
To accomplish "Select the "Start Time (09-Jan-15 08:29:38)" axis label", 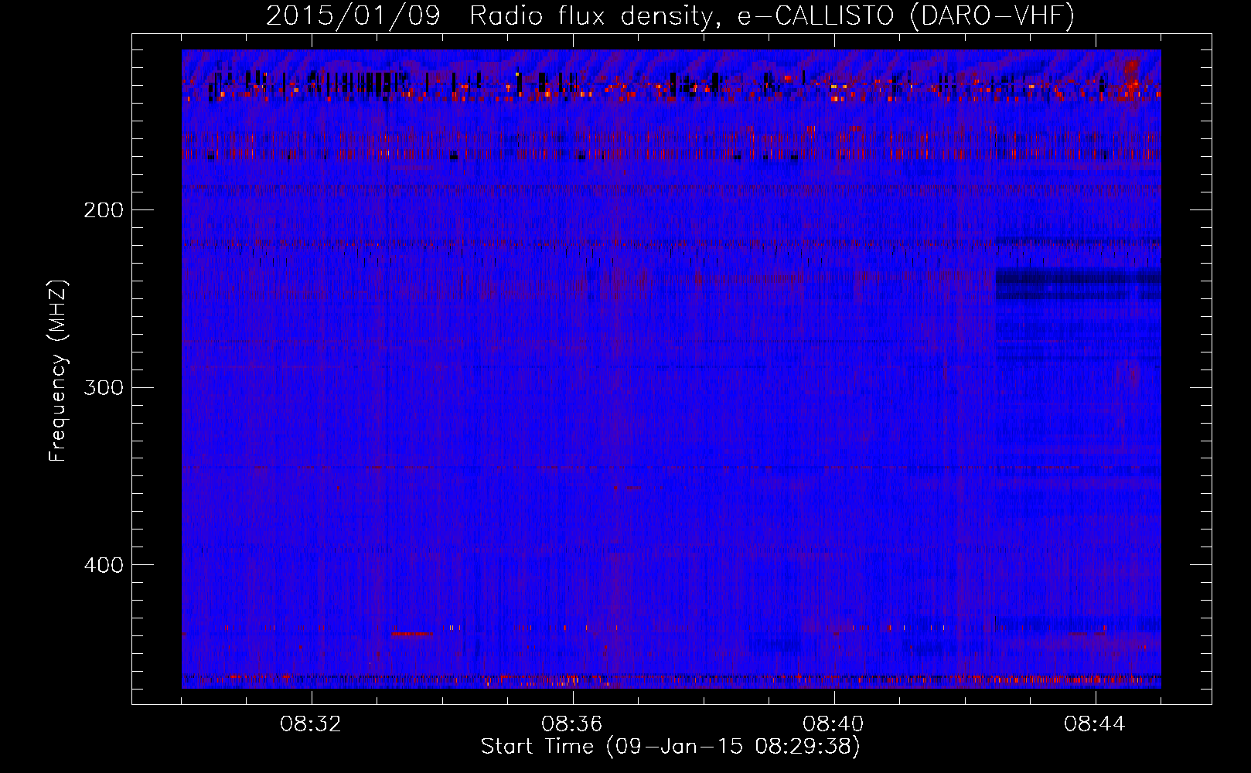I will click(x=670, y=747).
